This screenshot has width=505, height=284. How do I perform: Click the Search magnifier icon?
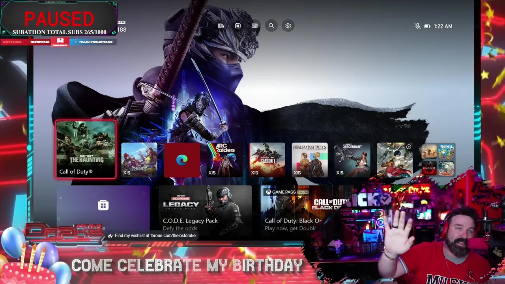(271, 26)
